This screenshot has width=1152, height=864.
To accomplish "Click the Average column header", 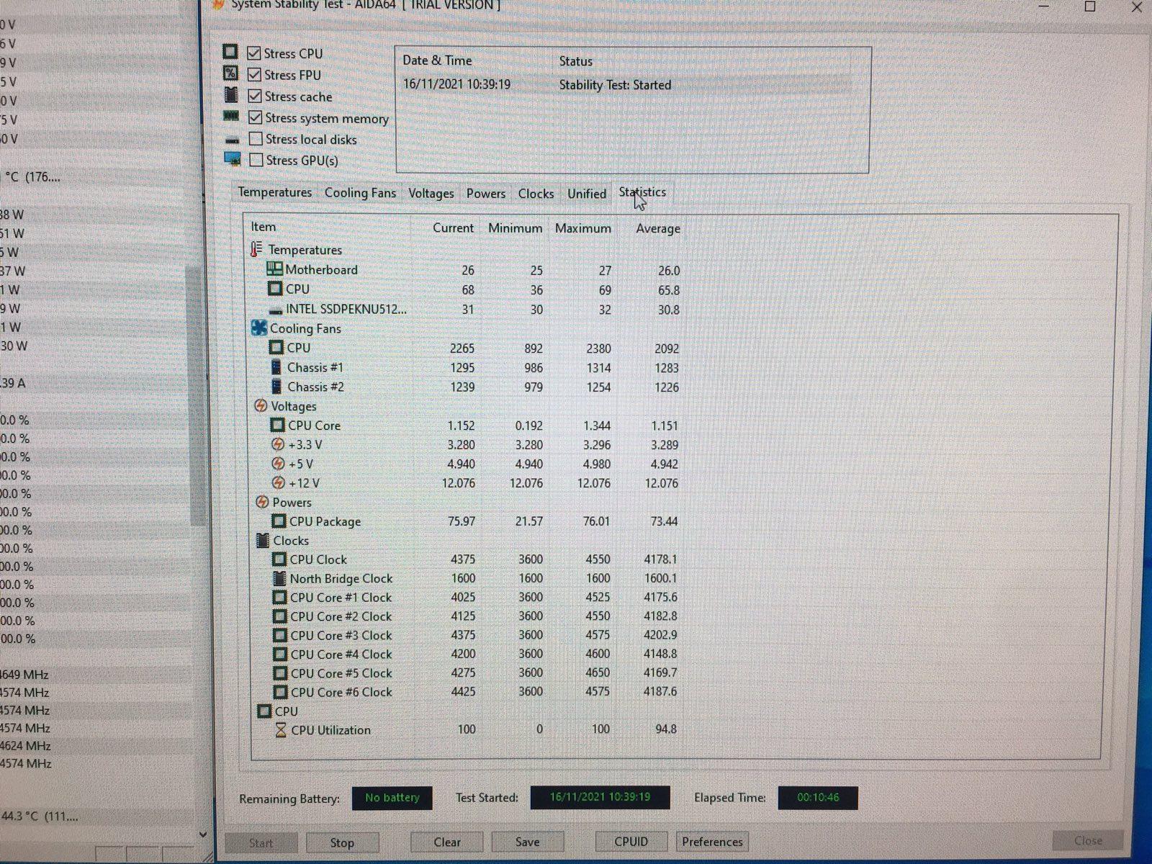I will click(x=658, y=228).
